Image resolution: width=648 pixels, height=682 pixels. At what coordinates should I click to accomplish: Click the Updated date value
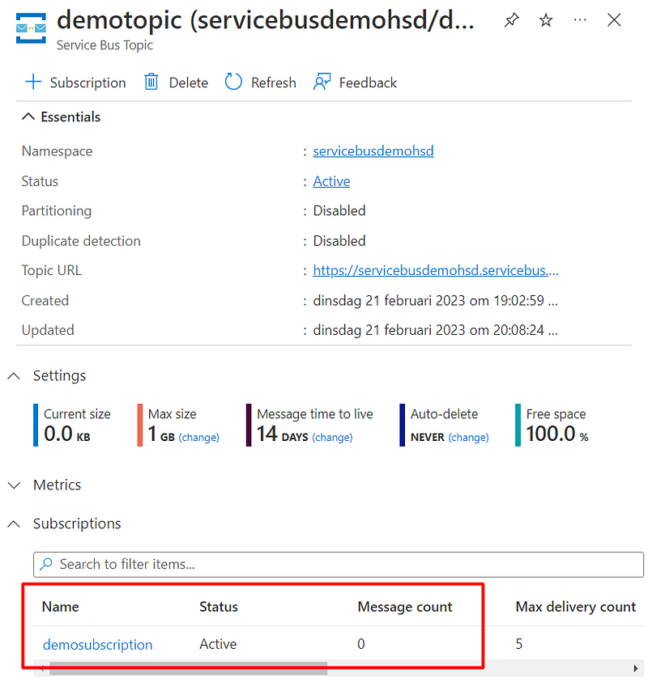[x=436, y=330]
